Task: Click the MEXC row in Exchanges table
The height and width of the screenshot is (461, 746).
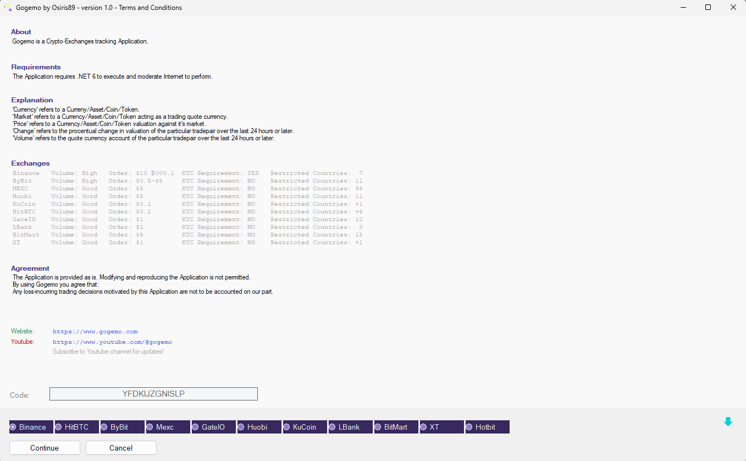Action: pos(187,189)
